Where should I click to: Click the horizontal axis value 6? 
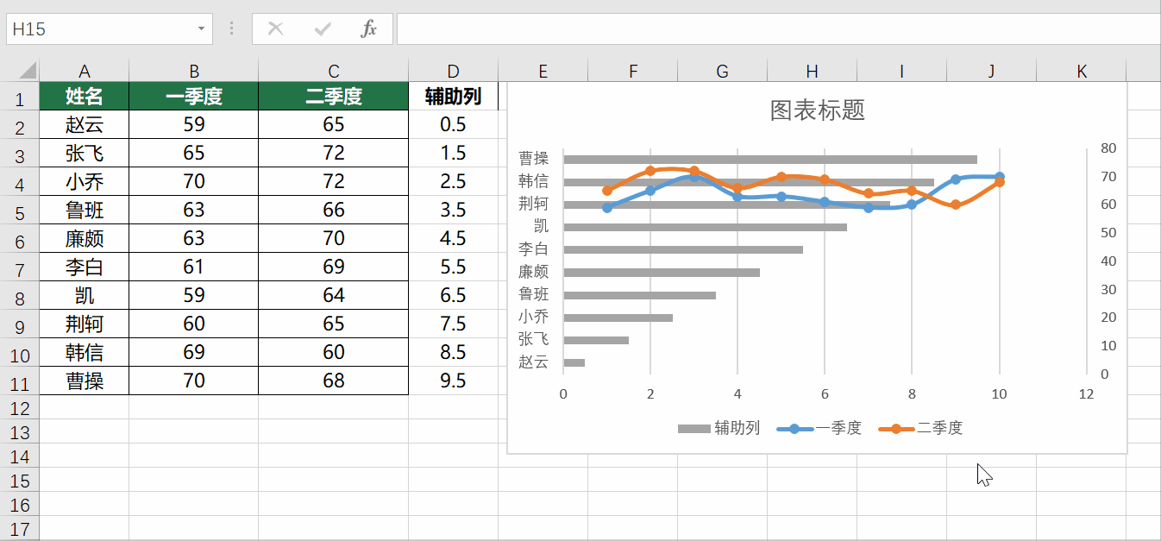[x=825, y=393]
